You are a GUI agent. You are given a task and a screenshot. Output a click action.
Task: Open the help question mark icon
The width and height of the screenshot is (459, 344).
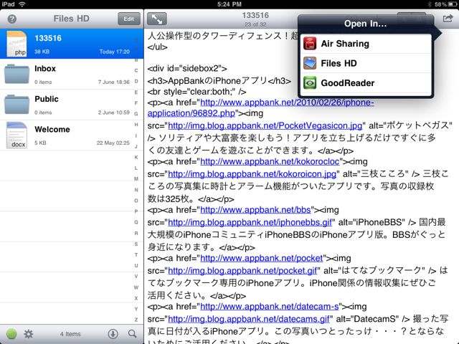click(x=11, y=19)
